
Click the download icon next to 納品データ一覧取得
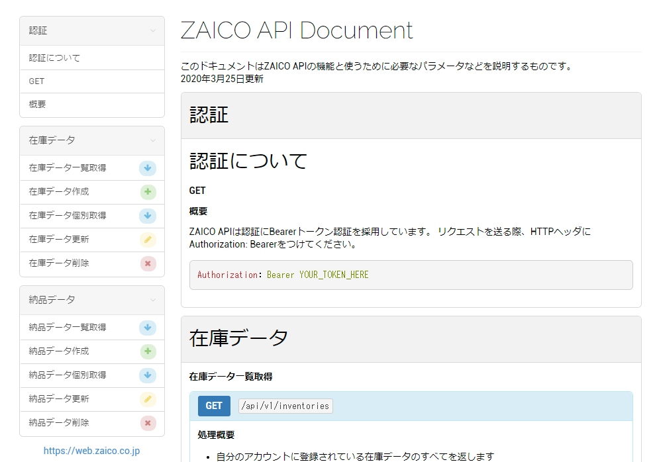tap(147, 327)
